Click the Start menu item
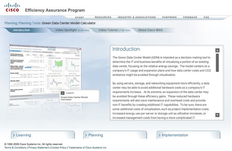 79,17
